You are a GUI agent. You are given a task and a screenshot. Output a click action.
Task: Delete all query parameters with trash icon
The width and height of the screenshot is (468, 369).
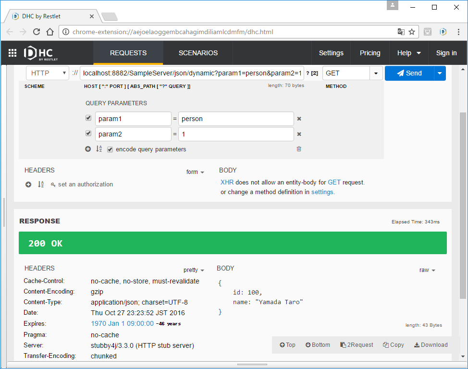tap(299, 148)
